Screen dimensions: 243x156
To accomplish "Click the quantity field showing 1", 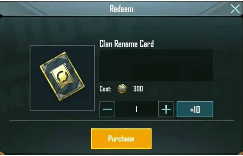I will 136,109.
